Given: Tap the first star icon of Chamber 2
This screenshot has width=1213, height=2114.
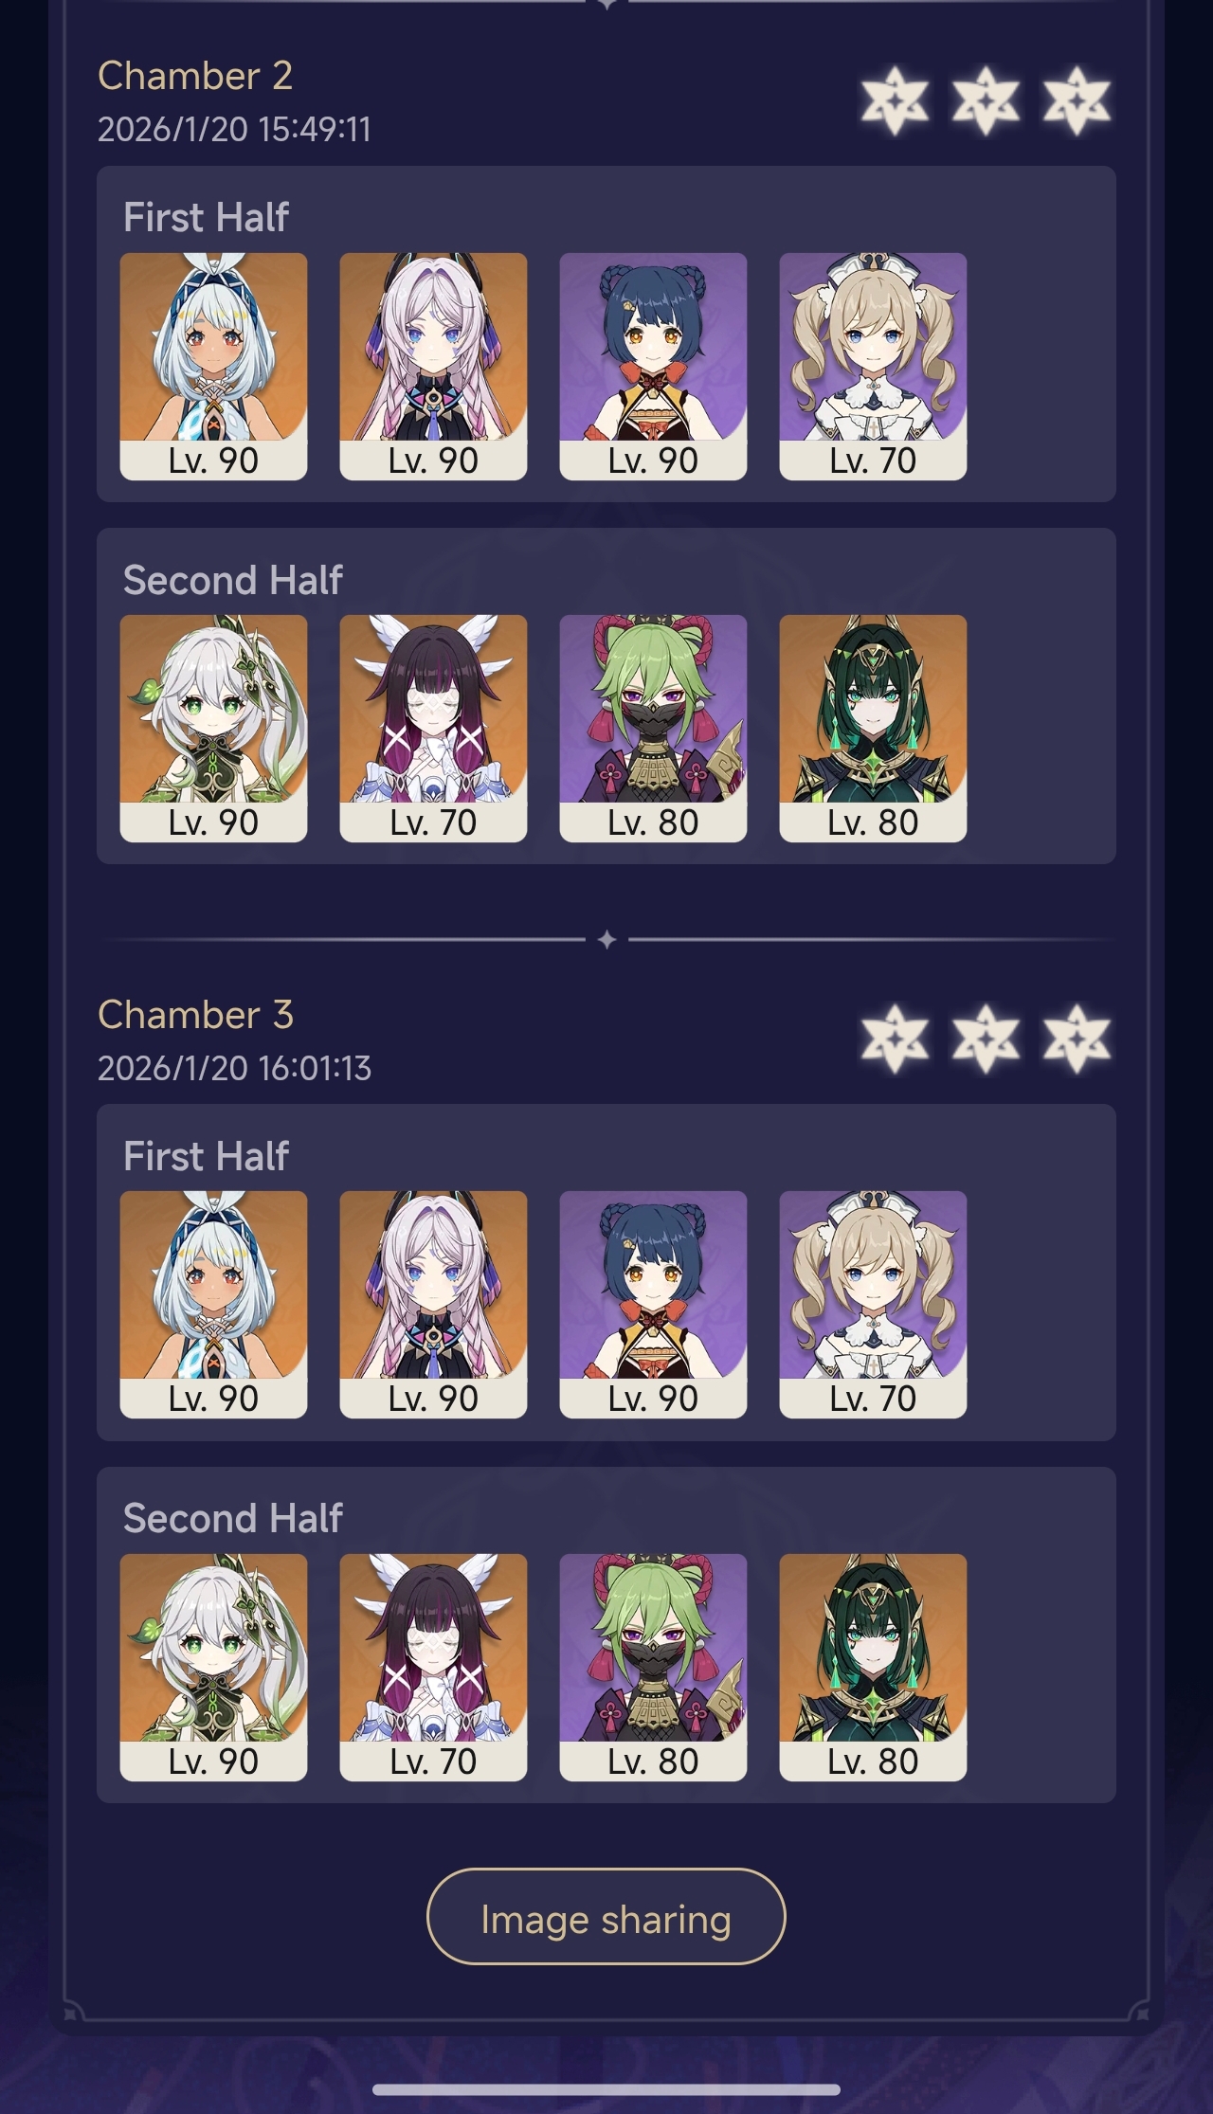Looking at the screenshot, I should [895, 99].
